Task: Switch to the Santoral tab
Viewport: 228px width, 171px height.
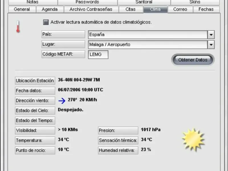Action: click(x=144, y=2)
